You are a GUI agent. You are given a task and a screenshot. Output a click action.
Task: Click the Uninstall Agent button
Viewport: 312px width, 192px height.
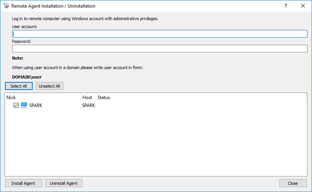click(64, 183)
